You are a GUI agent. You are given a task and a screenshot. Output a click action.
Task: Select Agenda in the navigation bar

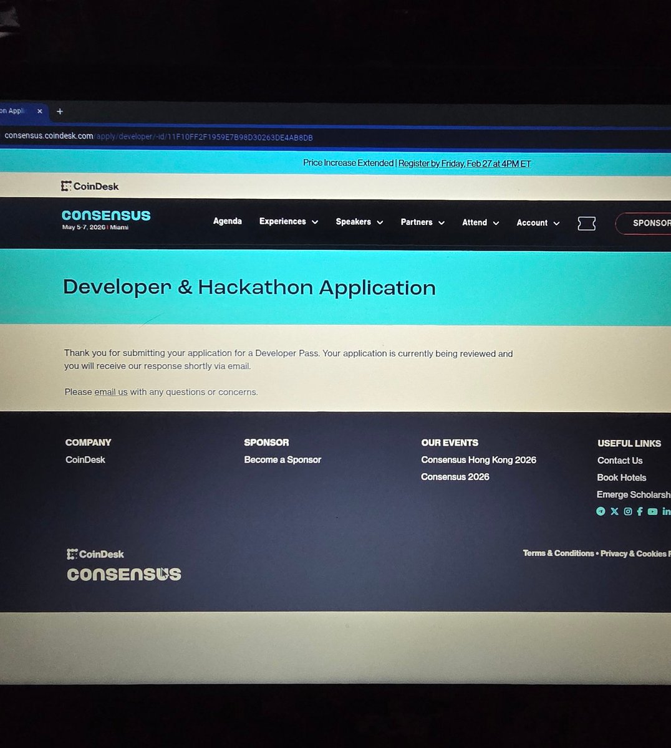tap(227, 221)
